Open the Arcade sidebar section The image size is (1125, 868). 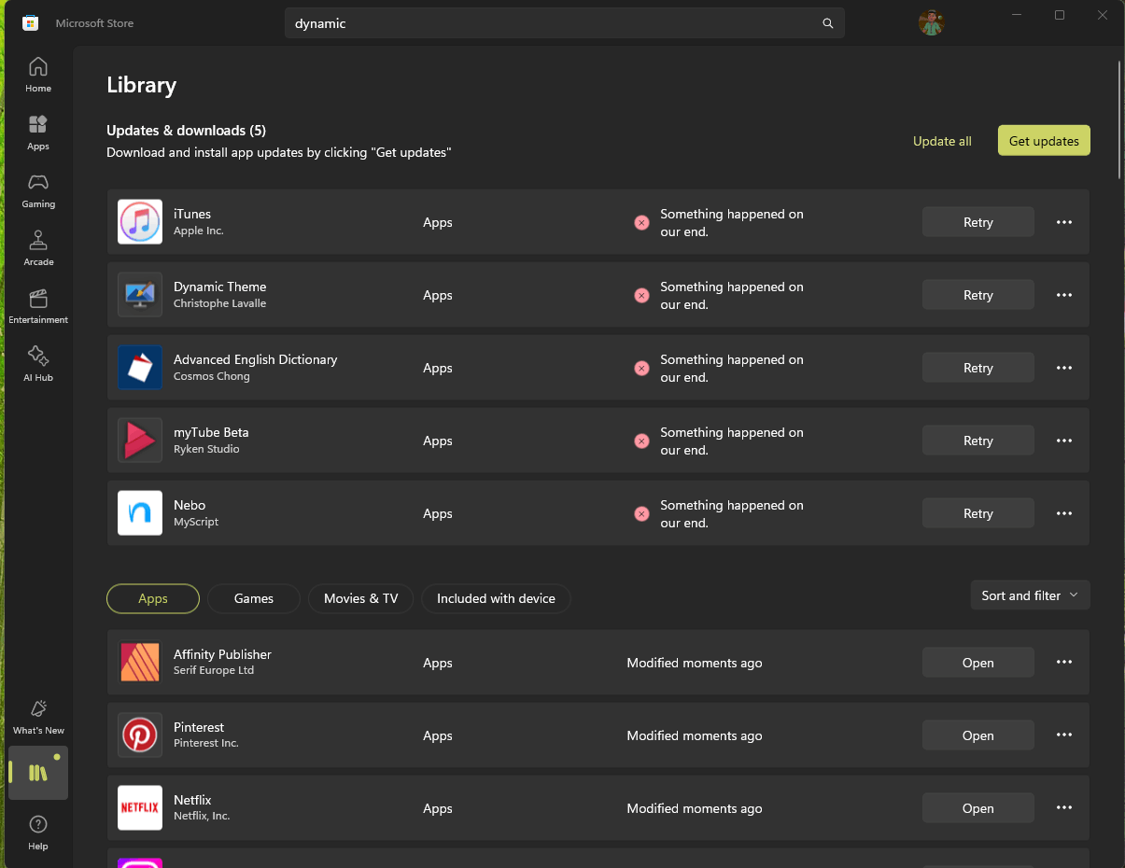[x=38, y=248]
